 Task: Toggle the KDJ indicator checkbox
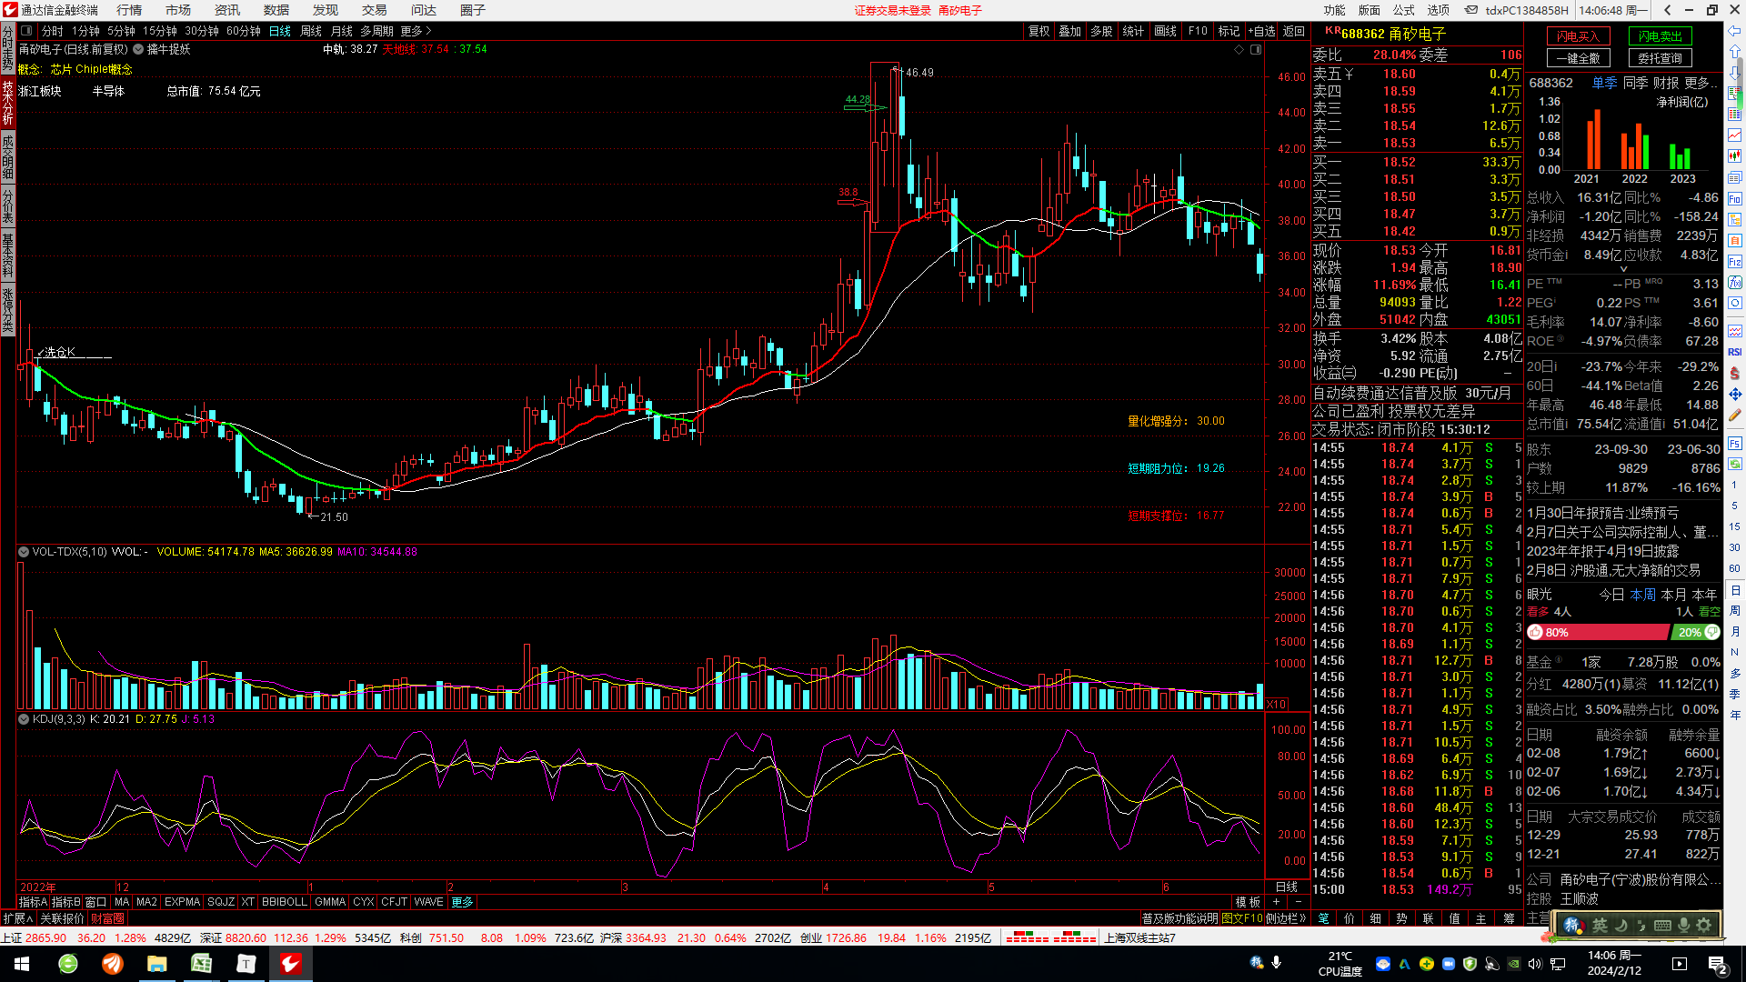23,719
